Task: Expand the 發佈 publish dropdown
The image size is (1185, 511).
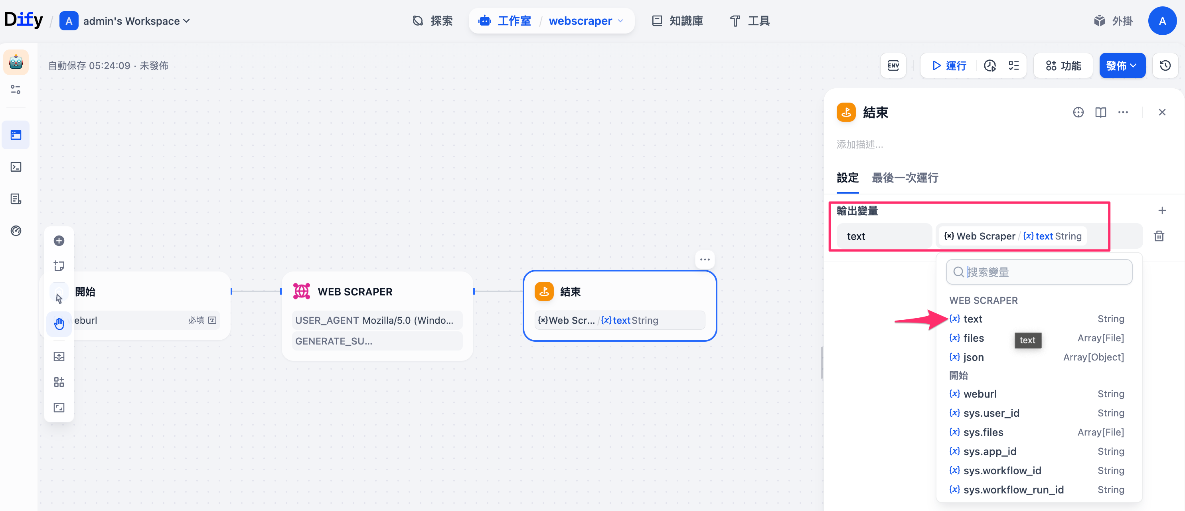Action: pos(1122,65)
